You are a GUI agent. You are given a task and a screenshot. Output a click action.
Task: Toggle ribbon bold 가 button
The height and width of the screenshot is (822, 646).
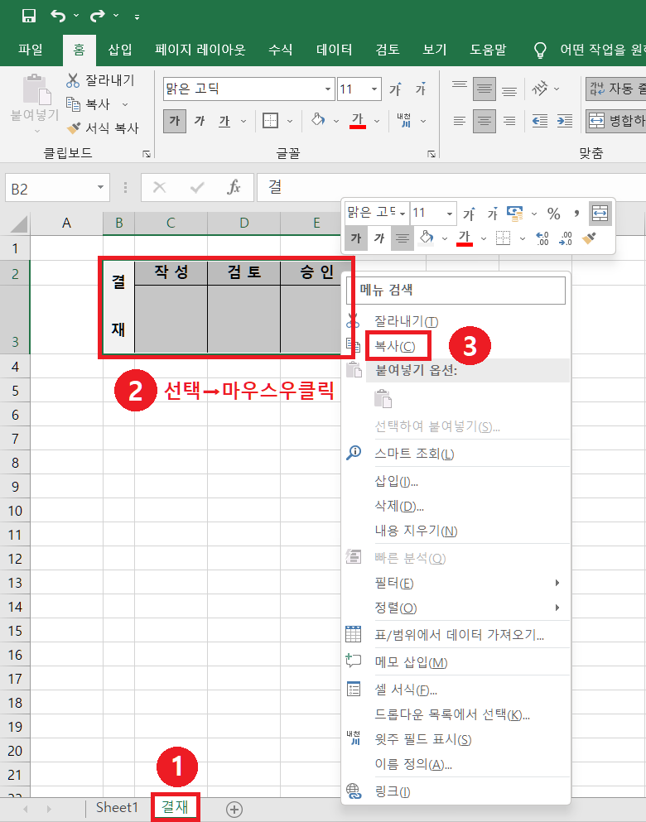175,121
